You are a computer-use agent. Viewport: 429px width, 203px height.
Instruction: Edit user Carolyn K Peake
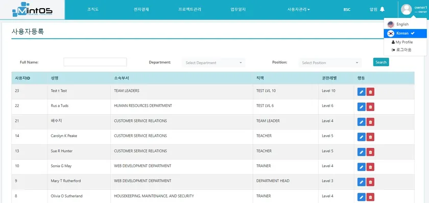(362, 137)
